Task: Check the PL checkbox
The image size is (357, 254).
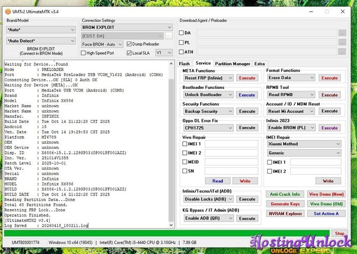Action: tap(181, 42)
